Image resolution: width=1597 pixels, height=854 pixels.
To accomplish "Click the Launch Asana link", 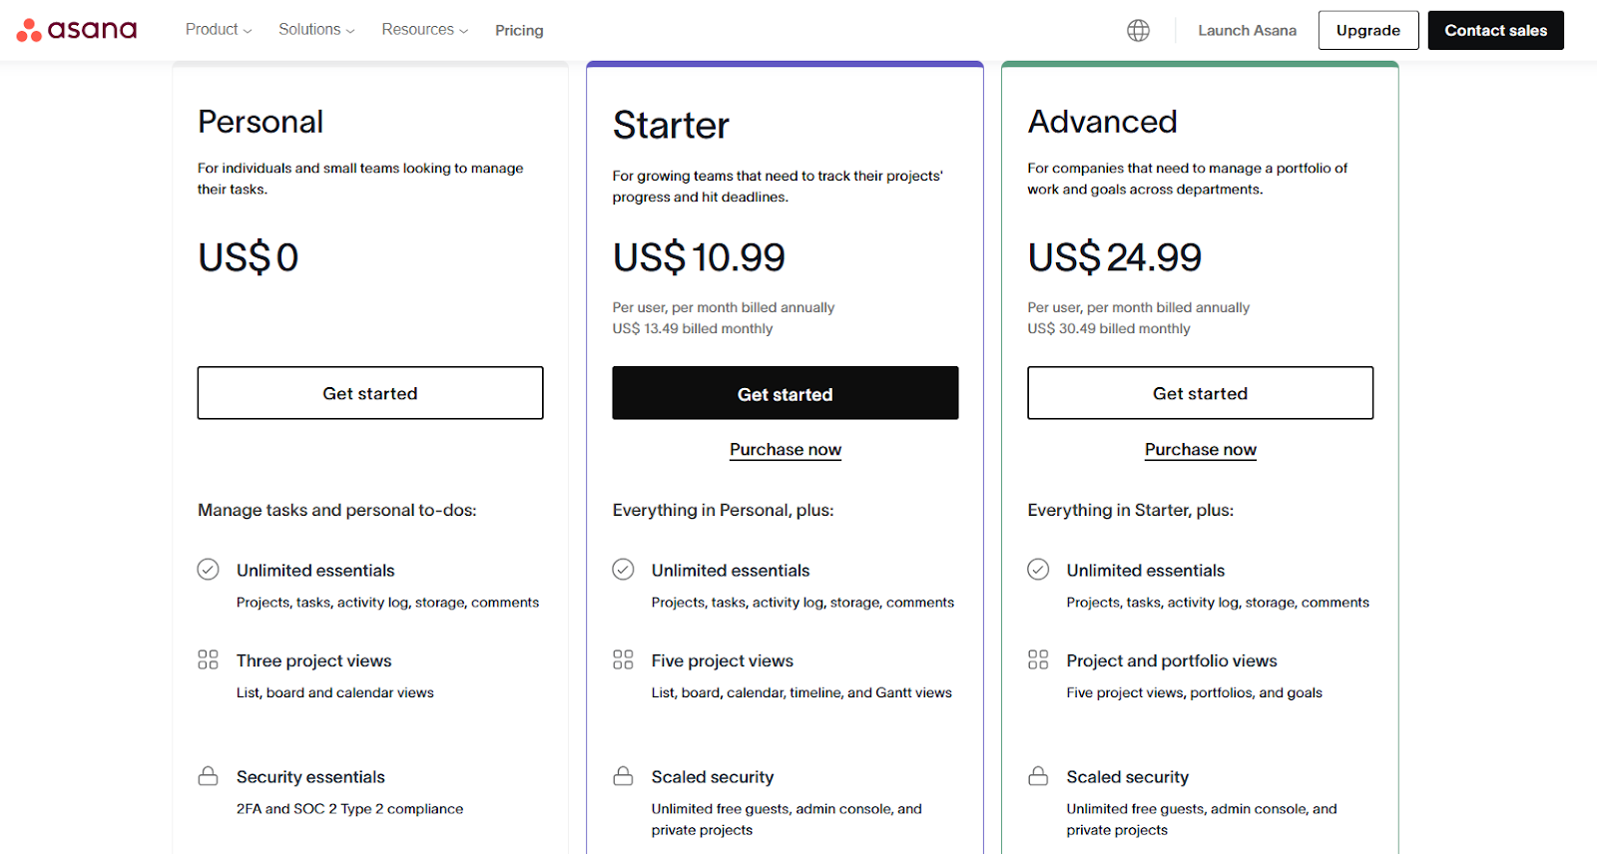I will click(x=1247, y=31).
